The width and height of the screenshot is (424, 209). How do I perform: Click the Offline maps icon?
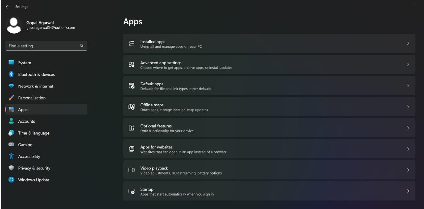click(132, 107)
